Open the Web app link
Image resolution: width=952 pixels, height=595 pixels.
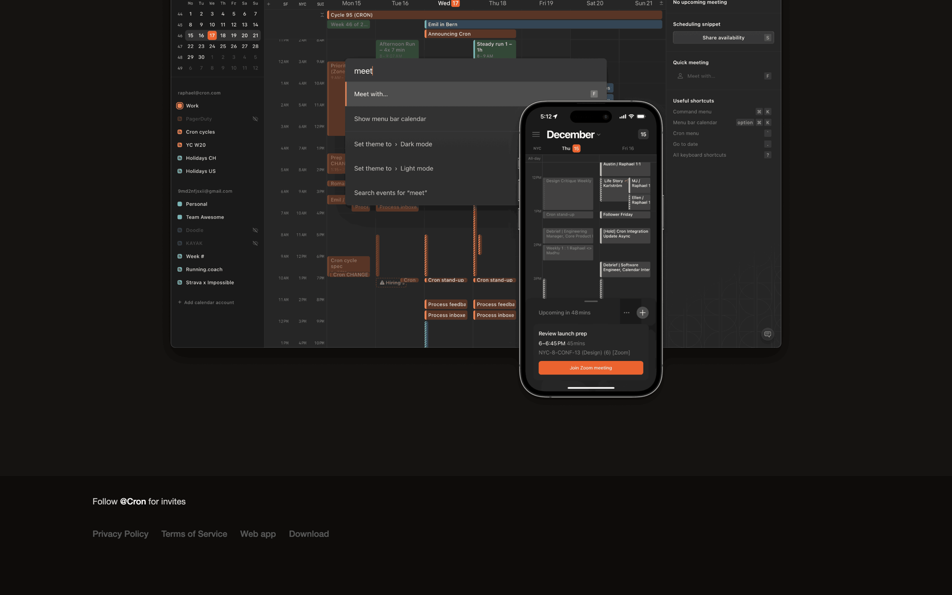[x=258, y=534]
